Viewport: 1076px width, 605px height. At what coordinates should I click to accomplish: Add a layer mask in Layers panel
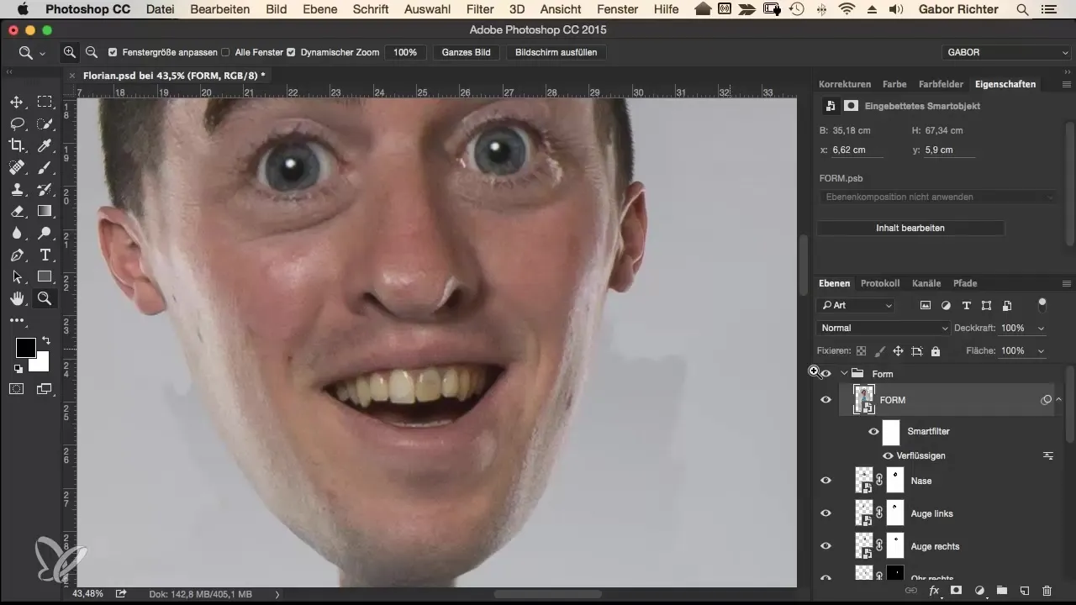pyautogui.click(x=956, y=592)
